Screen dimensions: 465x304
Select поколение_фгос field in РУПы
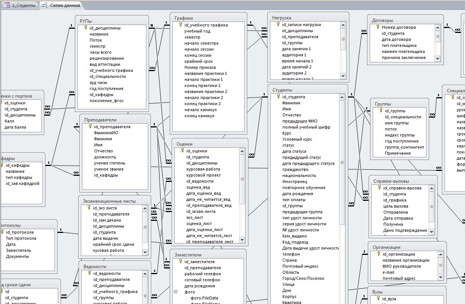[107, 101]
